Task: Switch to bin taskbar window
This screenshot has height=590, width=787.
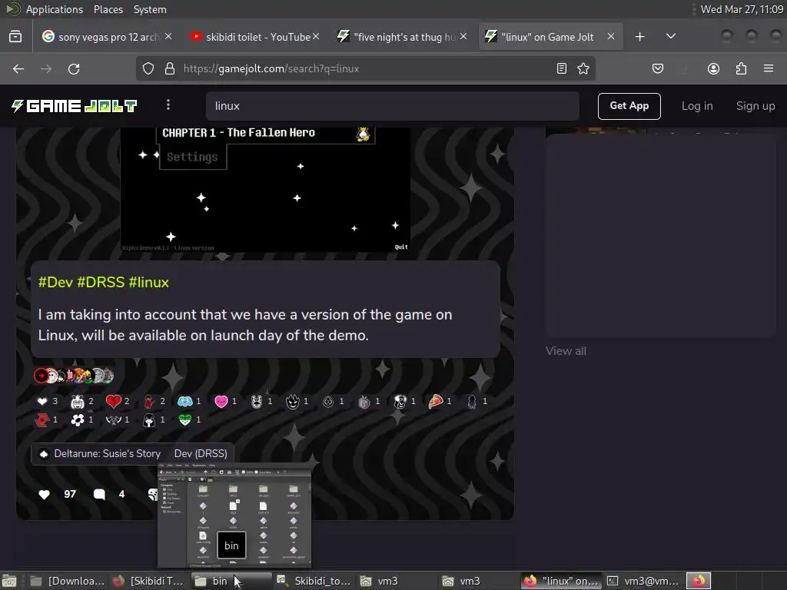Action: tap(232, 581)
